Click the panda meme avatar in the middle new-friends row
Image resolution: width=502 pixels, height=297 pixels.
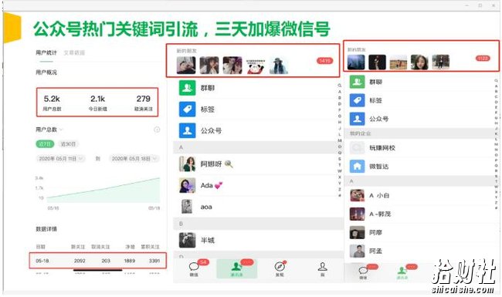(x=255, y=66)
